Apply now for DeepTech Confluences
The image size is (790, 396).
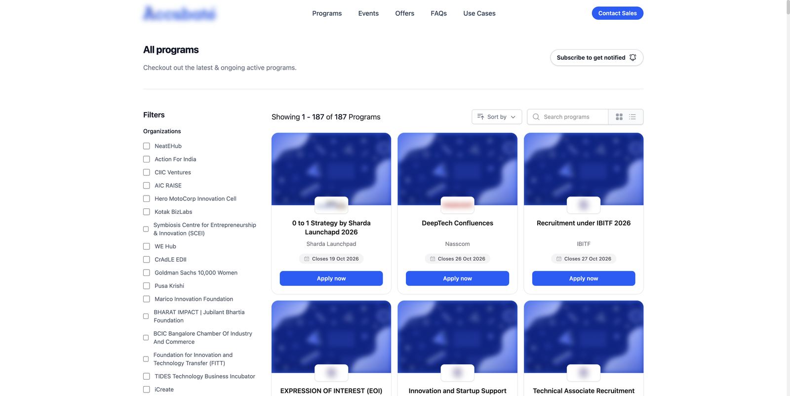point(458,278)
